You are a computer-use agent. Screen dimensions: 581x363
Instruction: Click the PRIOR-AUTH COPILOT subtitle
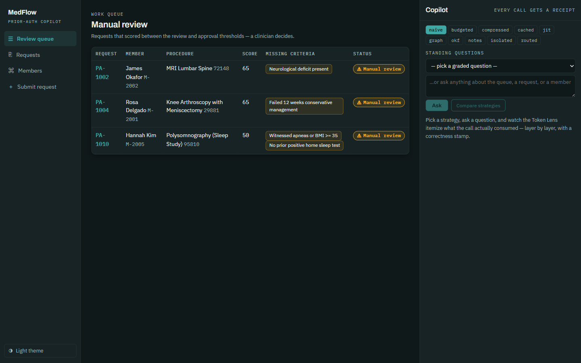pos(35,22)
